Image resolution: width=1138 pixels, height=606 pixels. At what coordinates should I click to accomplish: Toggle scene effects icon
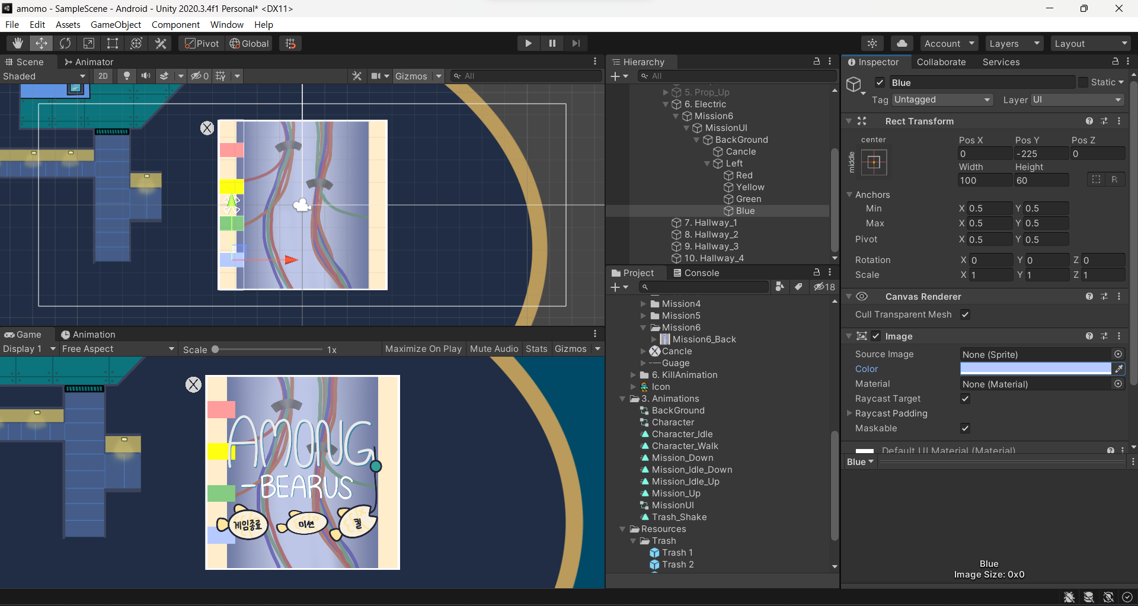pos(164,76)
